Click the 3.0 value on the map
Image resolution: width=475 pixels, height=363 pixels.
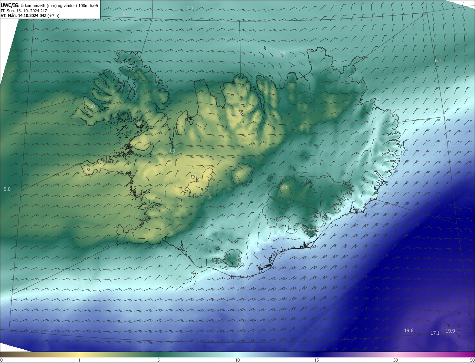point(91,107)
